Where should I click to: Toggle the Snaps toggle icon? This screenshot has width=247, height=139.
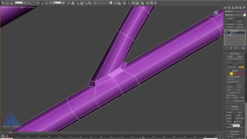(x=78, y=3)
